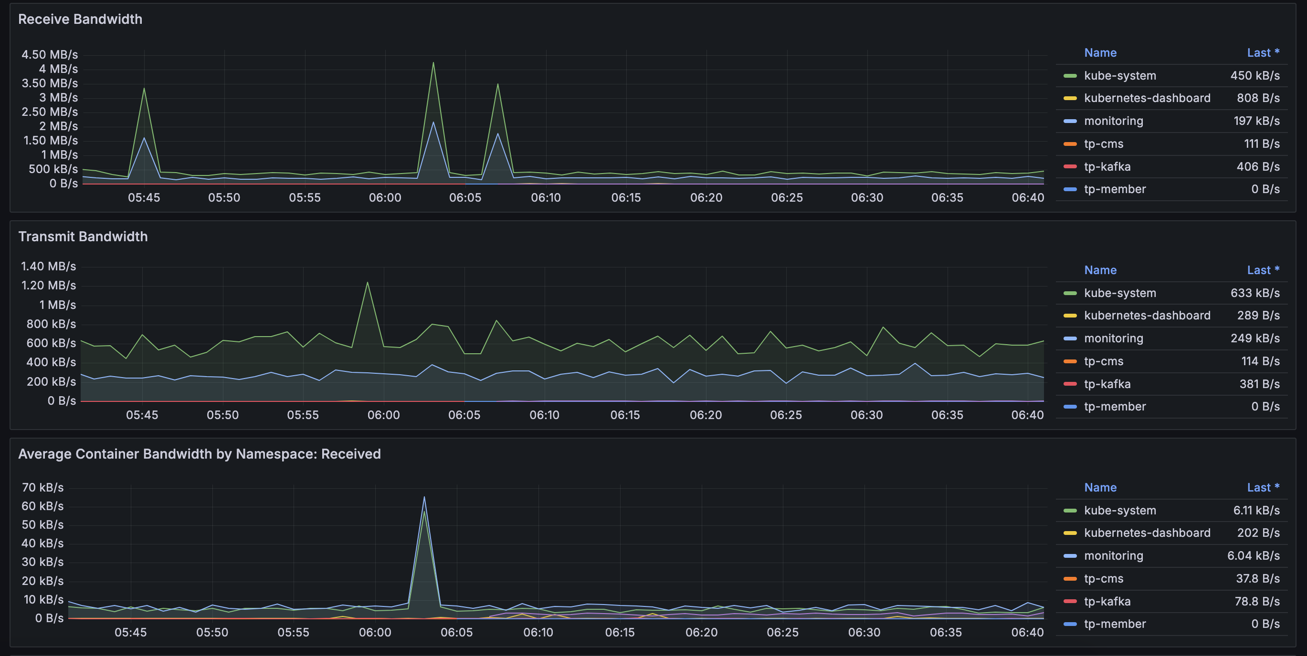Toggle tp-cms series in Average Container Bandwidth legend

coord(1104,578)
